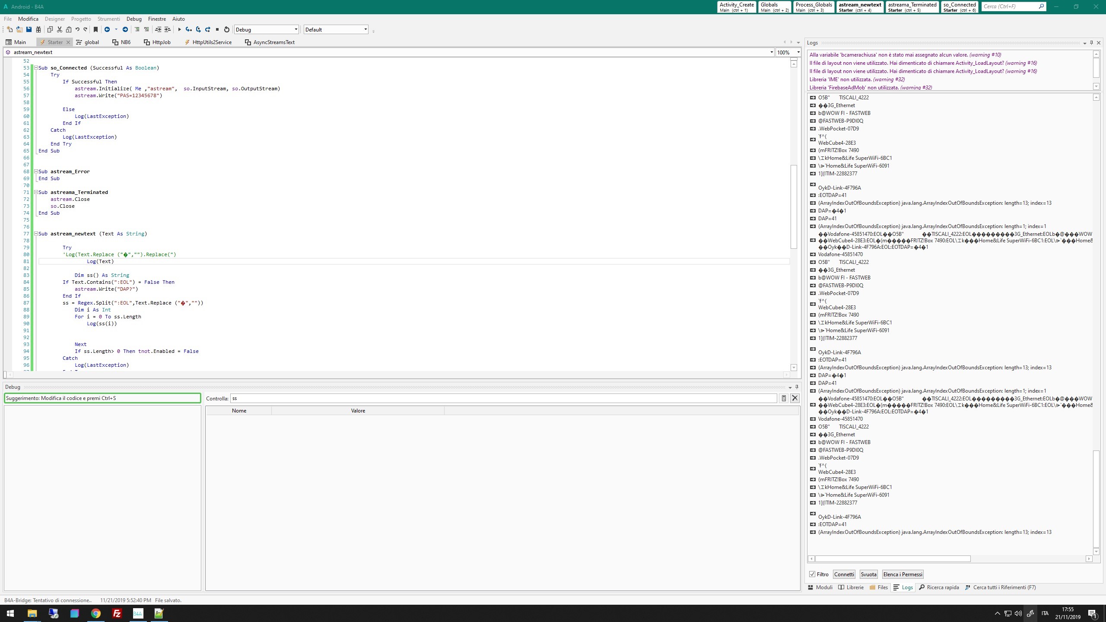
Task: Click the trash icon beside the Controlla field
Action: pyautogui.click(x=783, y=398)
